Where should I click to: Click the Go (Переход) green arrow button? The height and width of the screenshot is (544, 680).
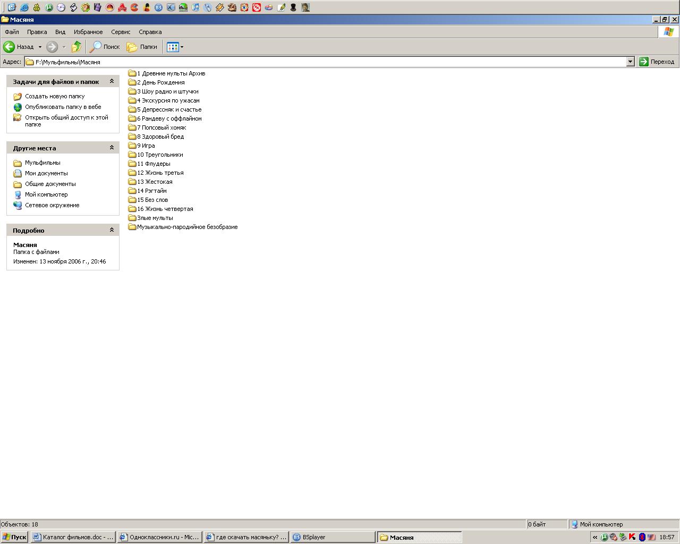644,62
